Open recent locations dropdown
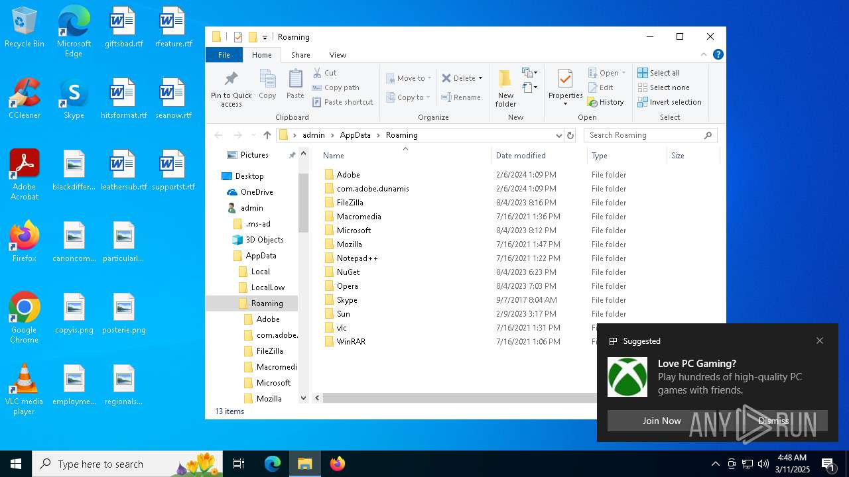Viewport: 849px width, 477px height. pyautogui.click(x=253, y=135)
